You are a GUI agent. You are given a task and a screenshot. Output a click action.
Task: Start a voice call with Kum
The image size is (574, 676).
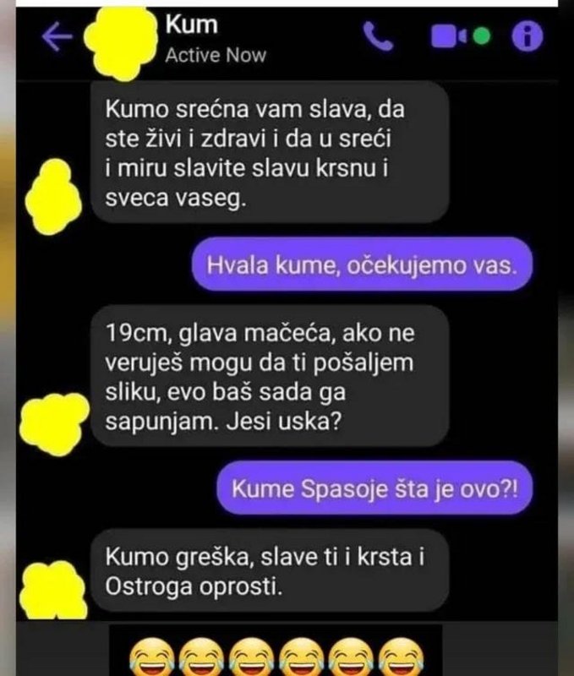(x=378, y=36)
